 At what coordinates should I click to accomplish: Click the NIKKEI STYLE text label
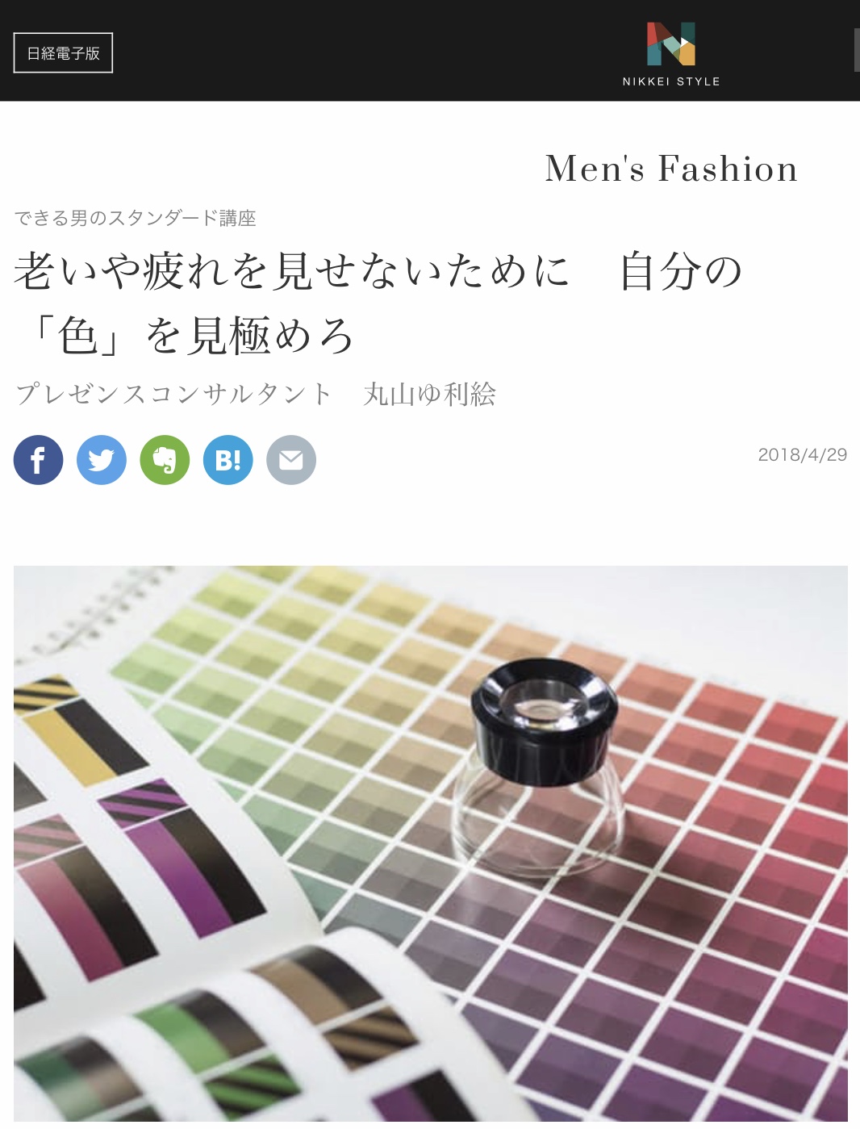coord(671,82)
